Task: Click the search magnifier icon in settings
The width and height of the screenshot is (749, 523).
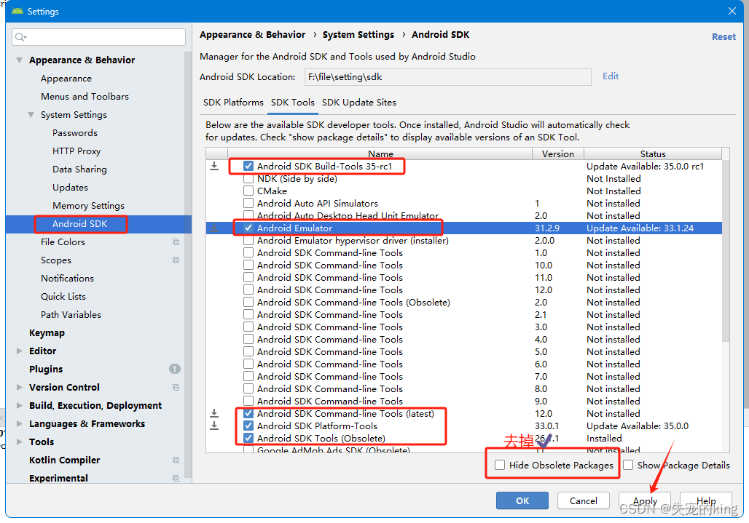Action: click(x=20, y=36)
